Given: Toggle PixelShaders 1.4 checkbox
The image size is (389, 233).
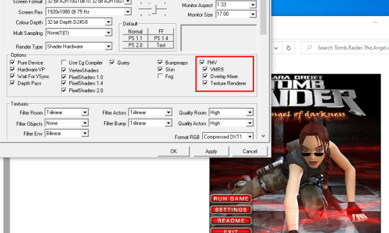Looking at the screenshot, I should click(x=64, y=83).
